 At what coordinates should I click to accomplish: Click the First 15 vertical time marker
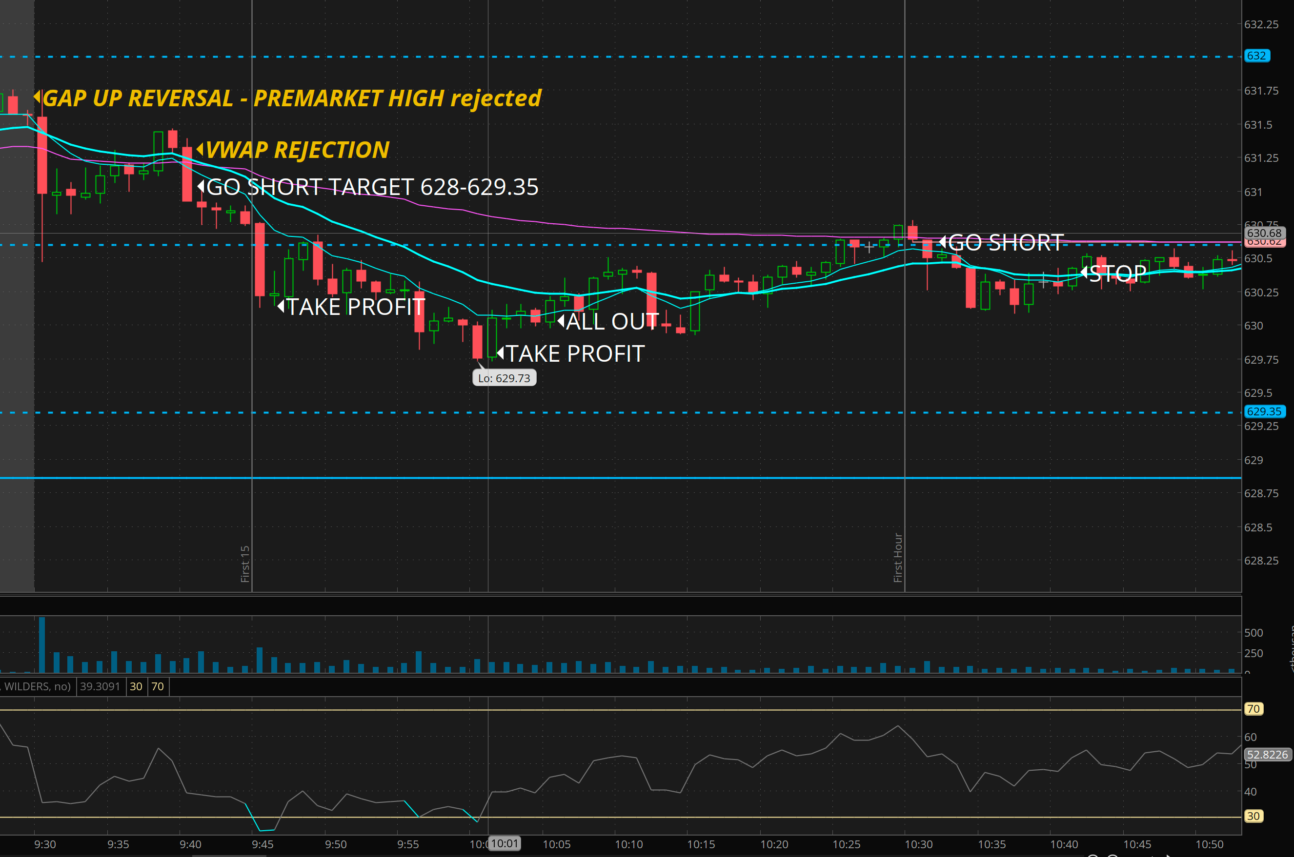245,563
